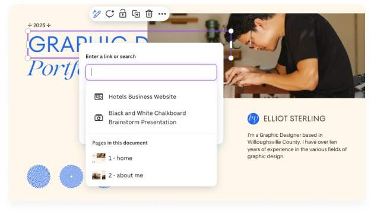Delete the element with the trash icon

click(149, 14)
